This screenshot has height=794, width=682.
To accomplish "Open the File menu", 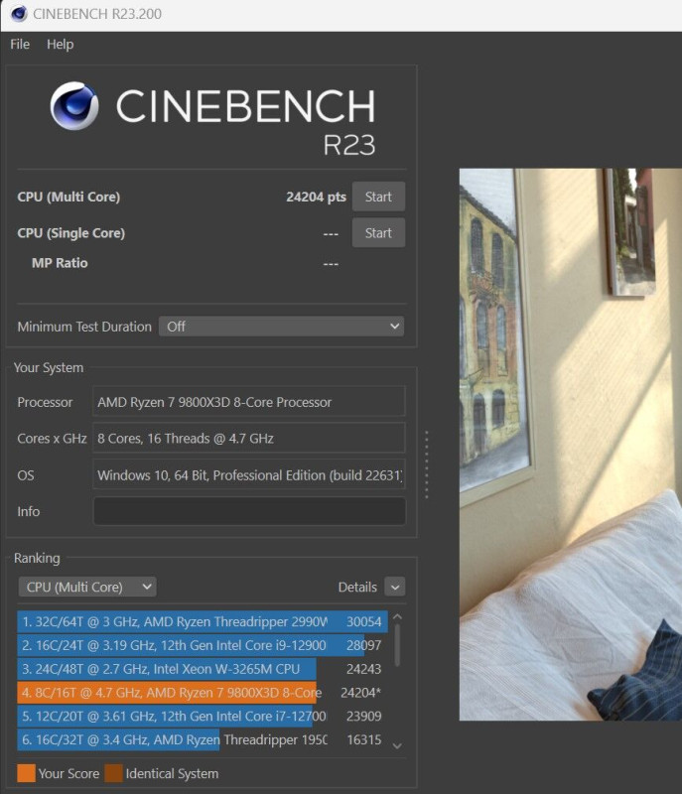I will tap(20, 45).
